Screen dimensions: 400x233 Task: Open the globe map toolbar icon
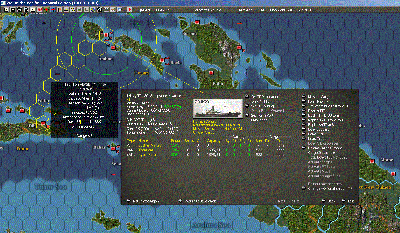click(93, 10)
